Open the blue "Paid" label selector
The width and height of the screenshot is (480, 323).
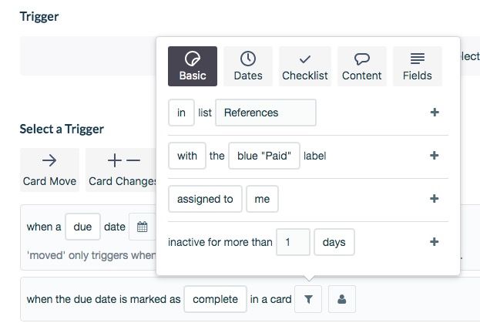tap(264, 156)
